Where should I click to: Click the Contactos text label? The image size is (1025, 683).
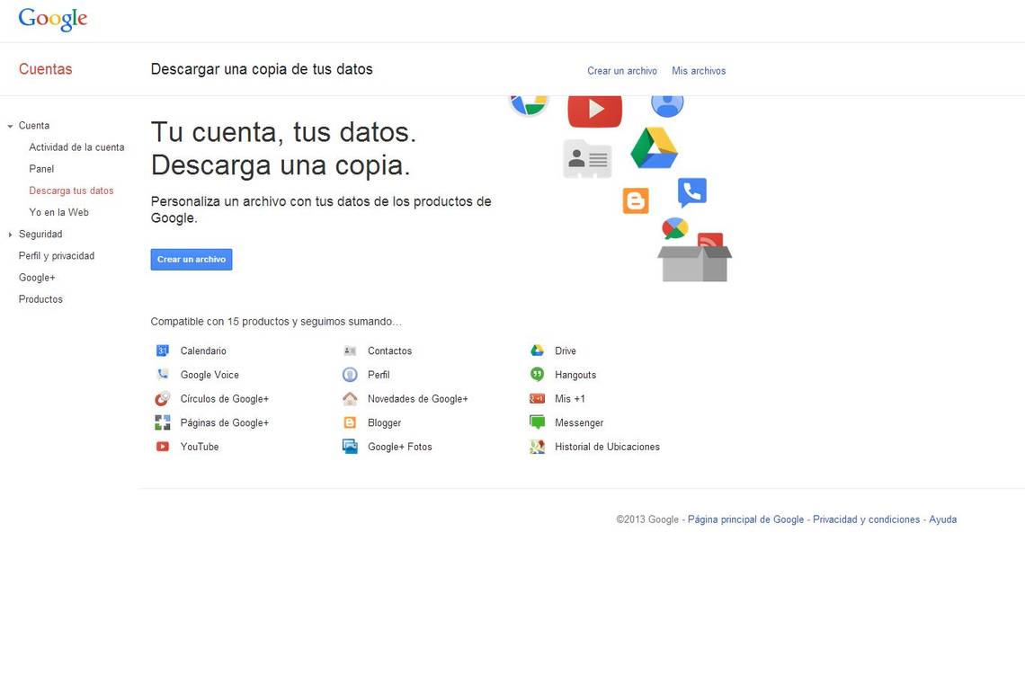389,351
